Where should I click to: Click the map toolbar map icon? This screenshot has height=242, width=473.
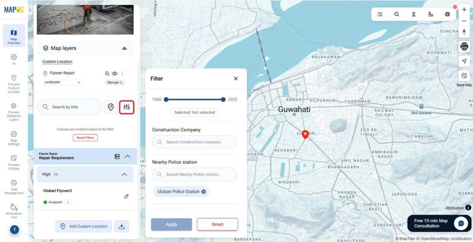[380, 14]
